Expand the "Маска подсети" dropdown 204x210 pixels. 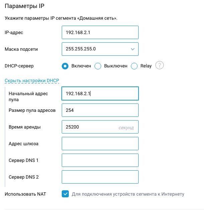click(100, 49)
